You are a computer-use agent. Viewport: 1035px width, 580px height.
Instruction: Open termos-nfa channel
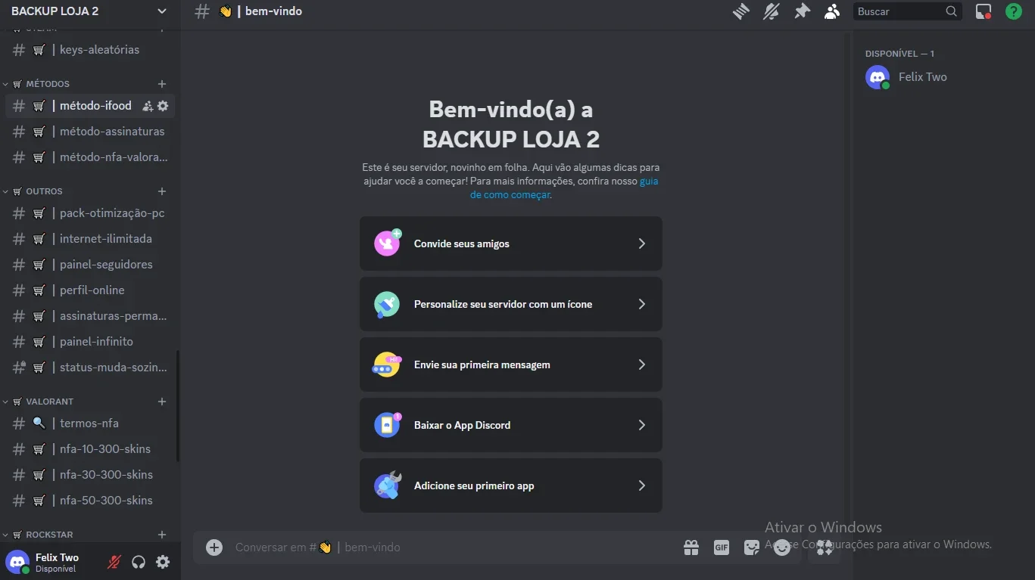click(90, 423)
